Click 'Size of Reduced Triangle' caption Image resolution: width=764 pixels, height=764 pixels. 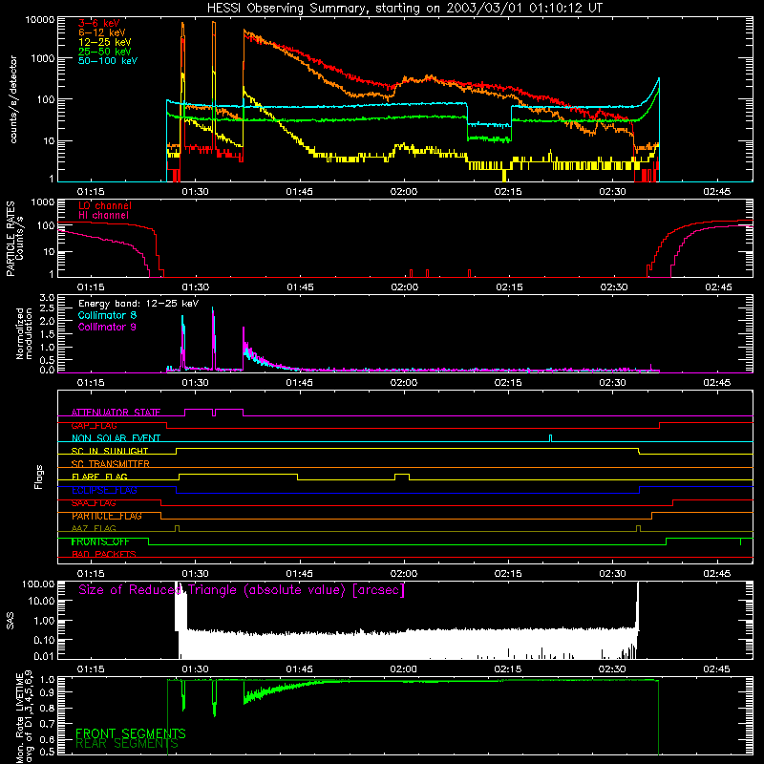(242, 590)
